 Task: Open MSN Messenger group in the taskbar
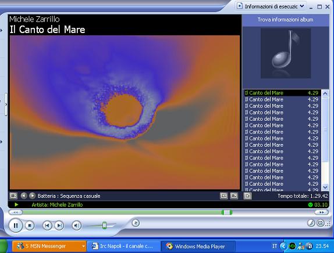(x=49, y=246)
